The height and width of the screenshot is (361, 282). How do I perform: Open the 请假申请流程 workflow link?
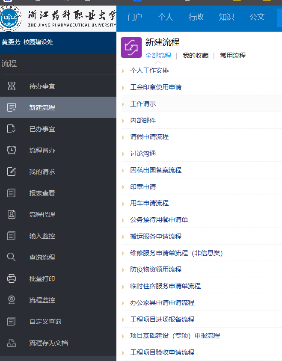149,137
